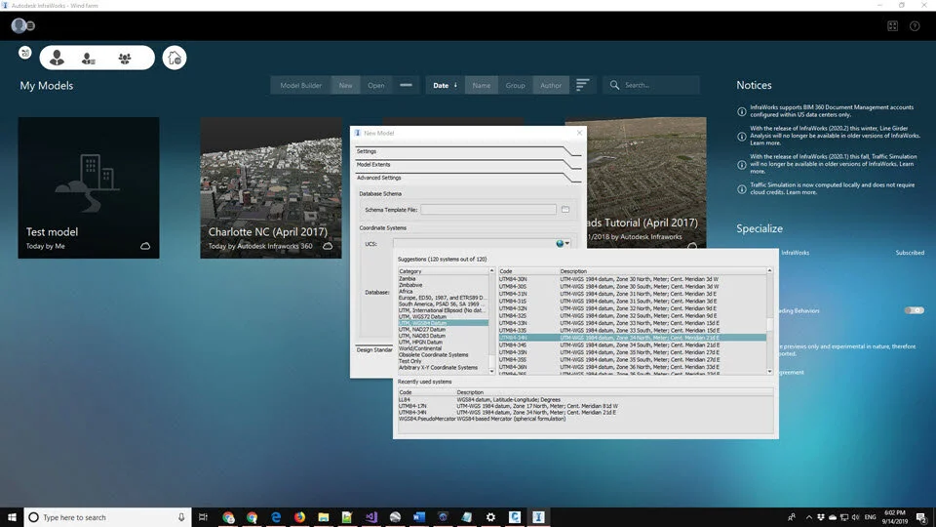Sort models by Name
The image size is (936, 527).
[x=481, y=86]
